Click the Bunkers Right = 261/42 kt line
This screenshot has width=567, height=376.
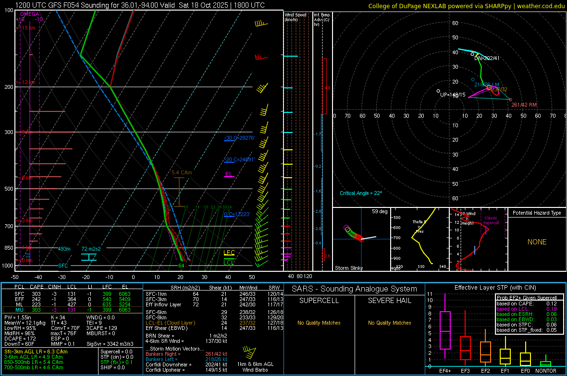pos(186,354)
